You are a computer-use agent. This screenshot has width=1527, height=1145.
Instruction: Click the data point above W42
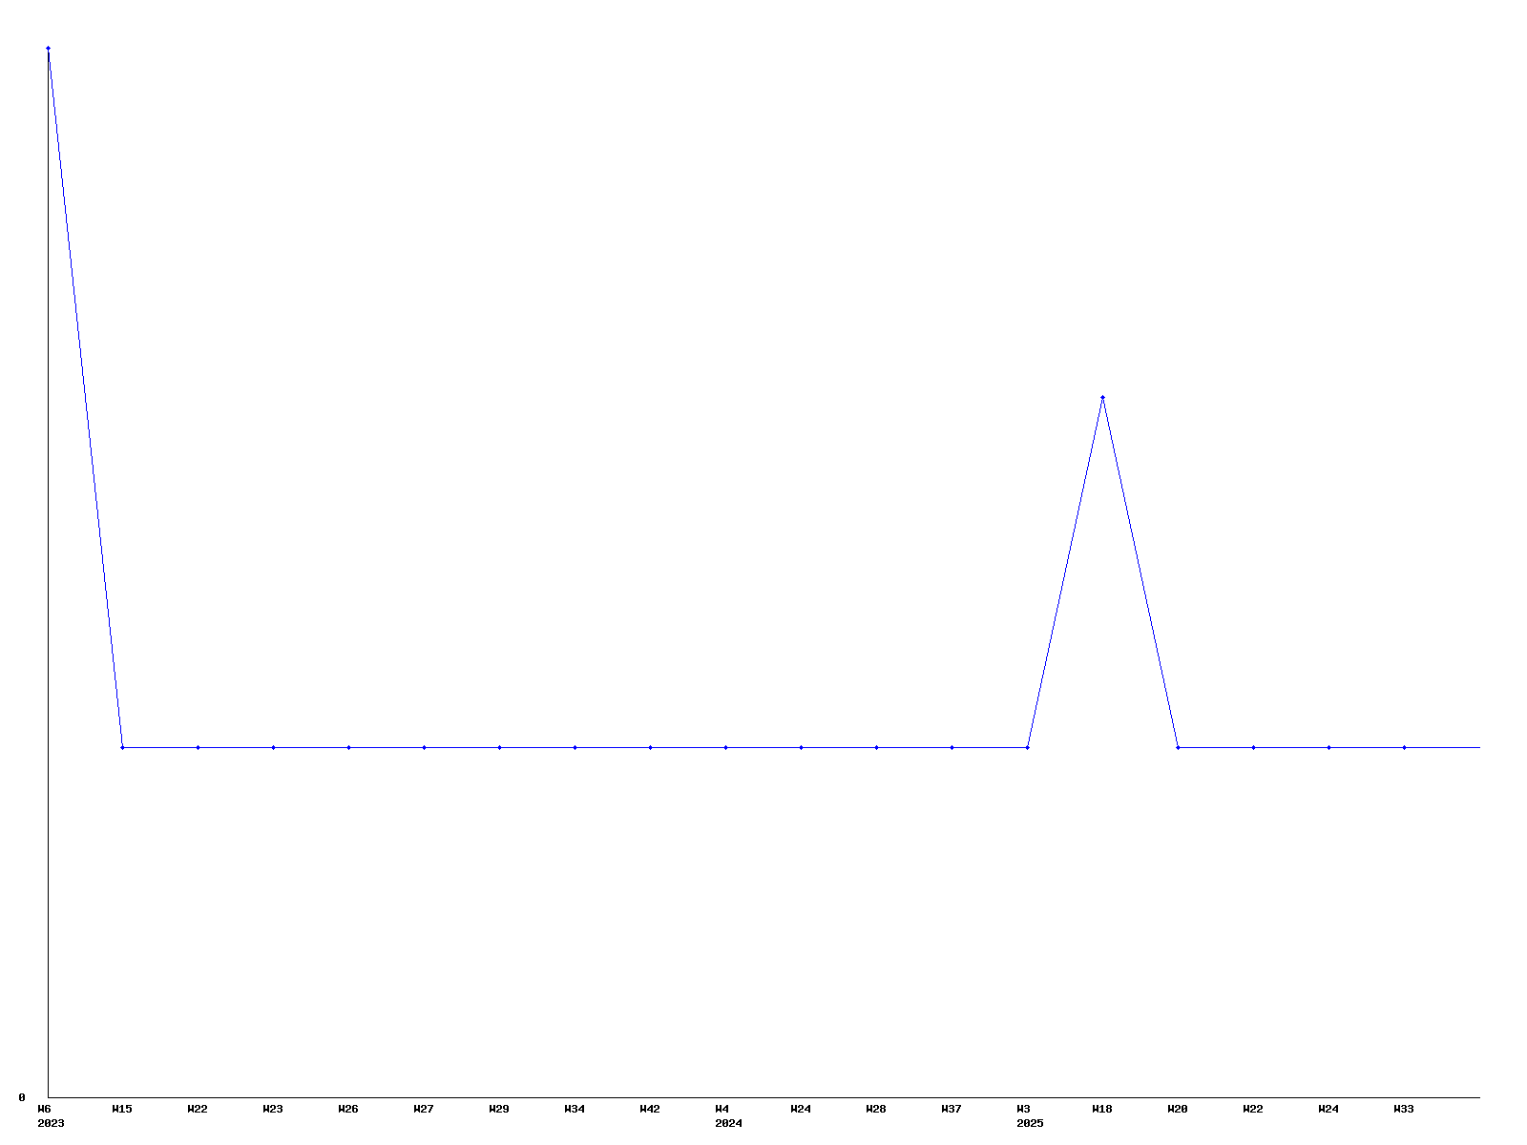coord(650,747)
